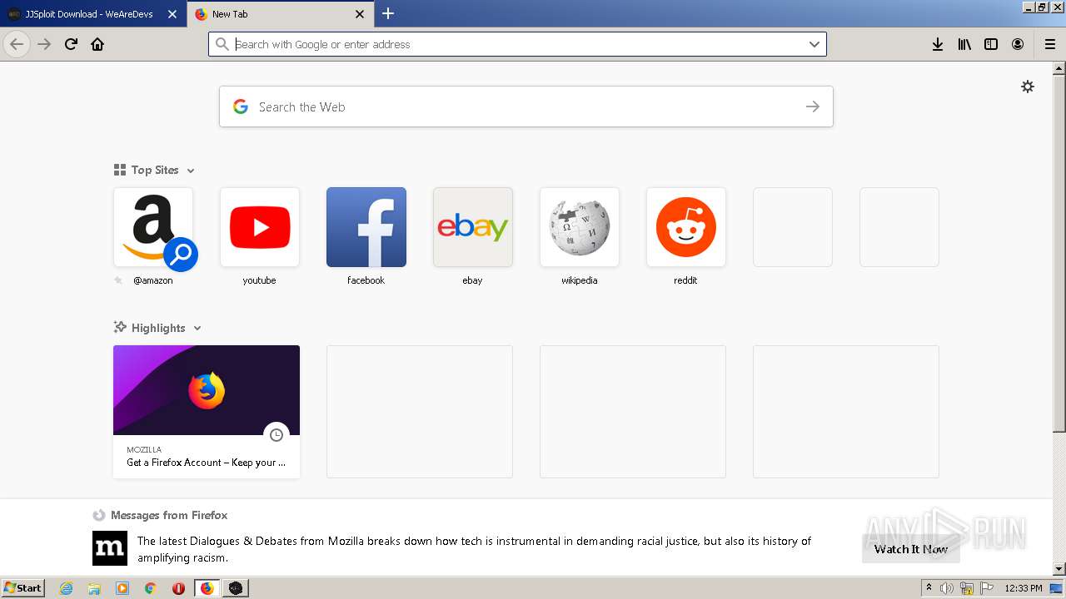1066x599 pixels.
Task: Click the Messages from Firefox label
Action: (169, 515)
